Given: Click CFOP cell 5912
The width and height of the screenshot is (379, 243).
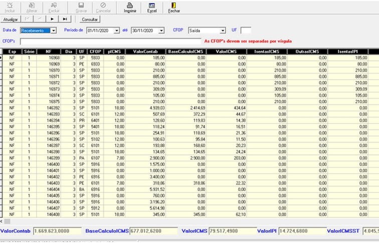Looking at the screenshot, I should 95,208.
